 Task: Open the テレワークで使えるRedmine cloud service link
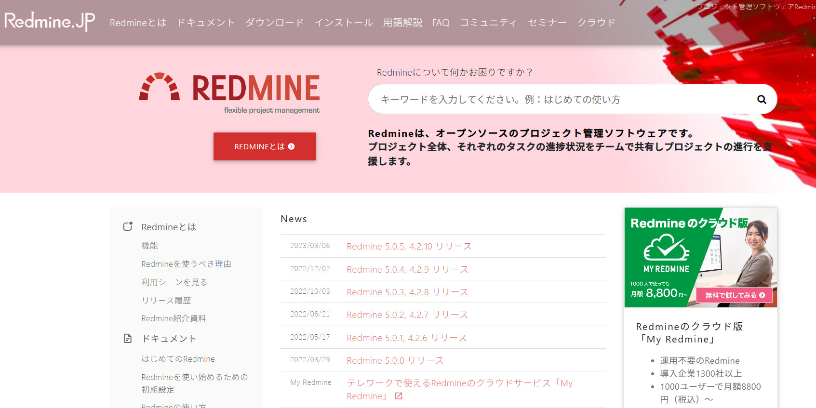(x=460, y=389)
